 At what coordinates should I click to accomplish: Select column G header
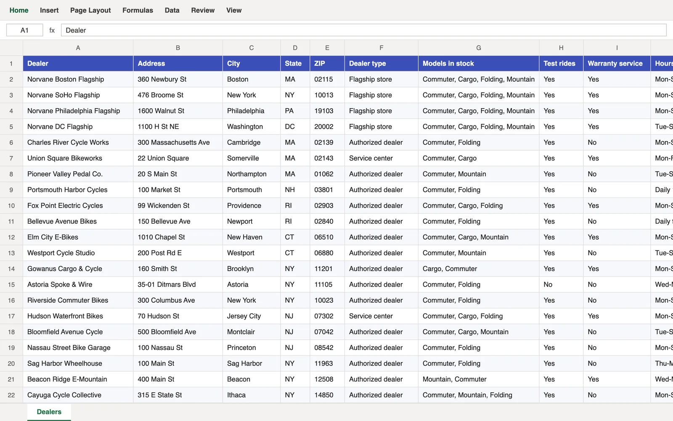coord(479,48)
